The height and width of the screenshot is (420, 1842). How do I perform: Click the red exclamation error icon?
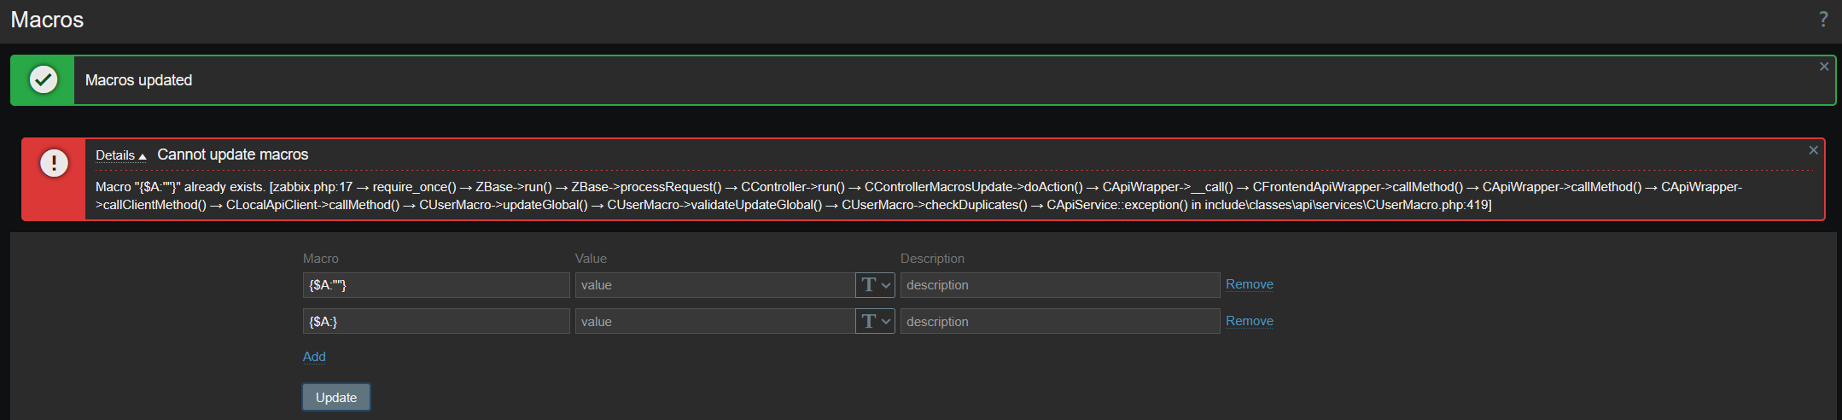point(54,163)
